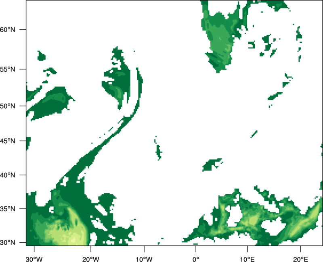323x262 pixels.
Task: Click the 50°N latitude label
Action: click(x=8, y=106)
